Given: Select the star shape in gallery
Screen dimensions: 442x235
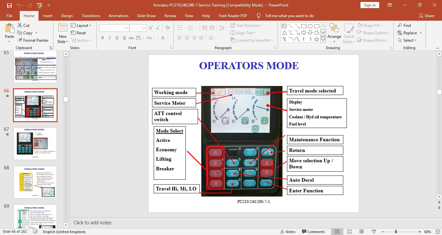Looking at the screenshot, I should (x=317, y=39).
